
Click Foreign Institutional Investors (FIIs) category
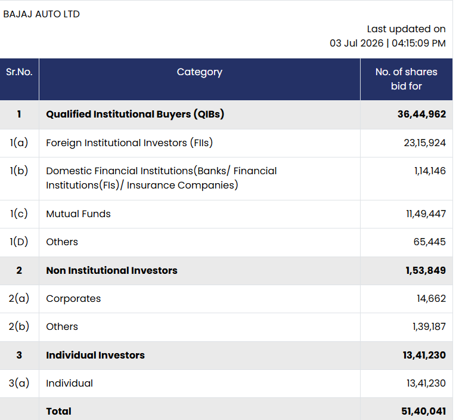pos(129,143)
